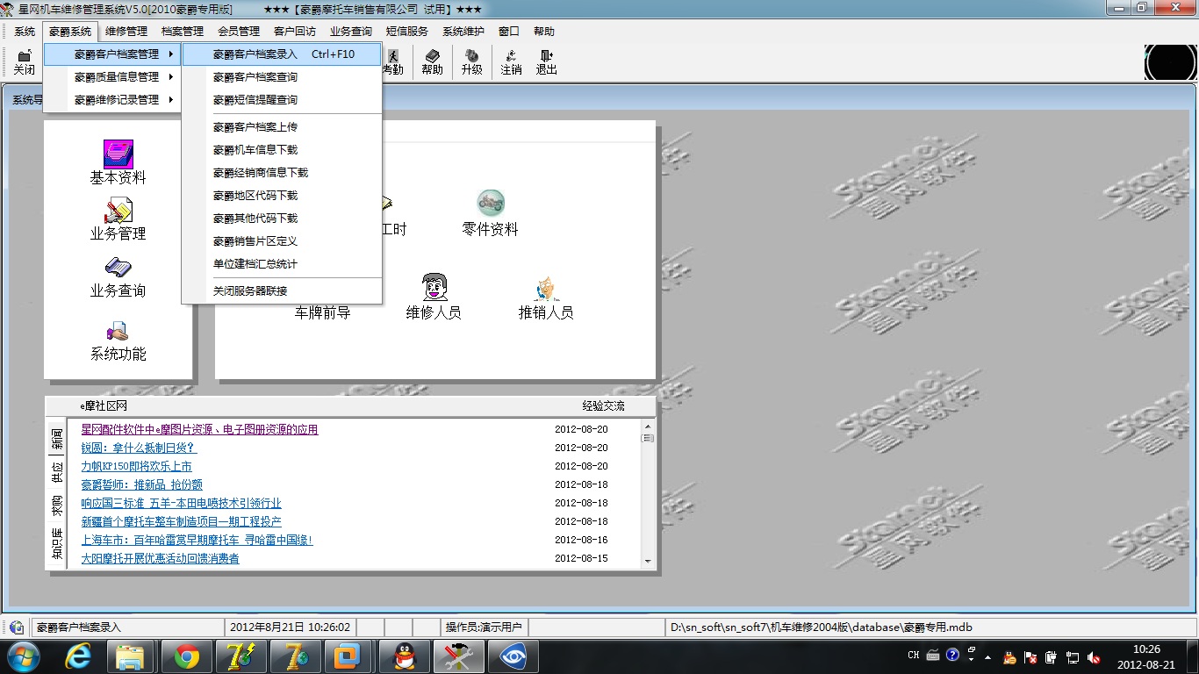Open the 系统 menu
1199x674 pixels.
(x=25, y=31)
